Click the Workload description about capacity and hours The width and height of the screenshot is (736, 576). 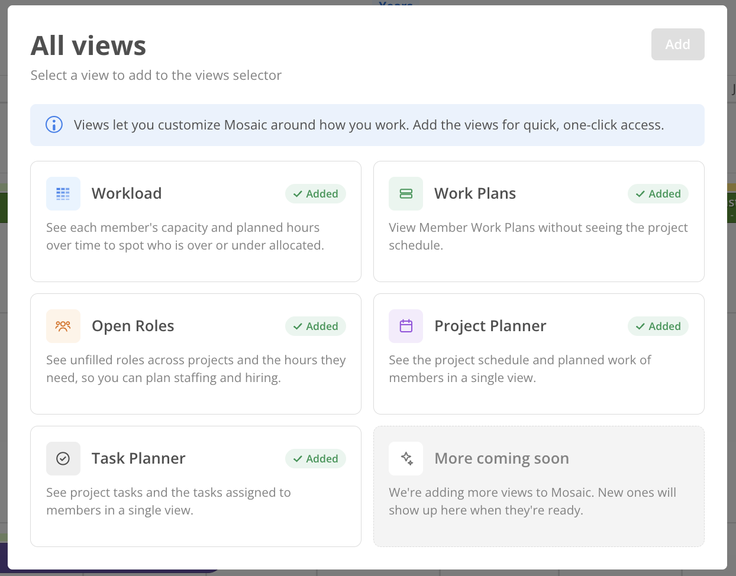[185, 237]
